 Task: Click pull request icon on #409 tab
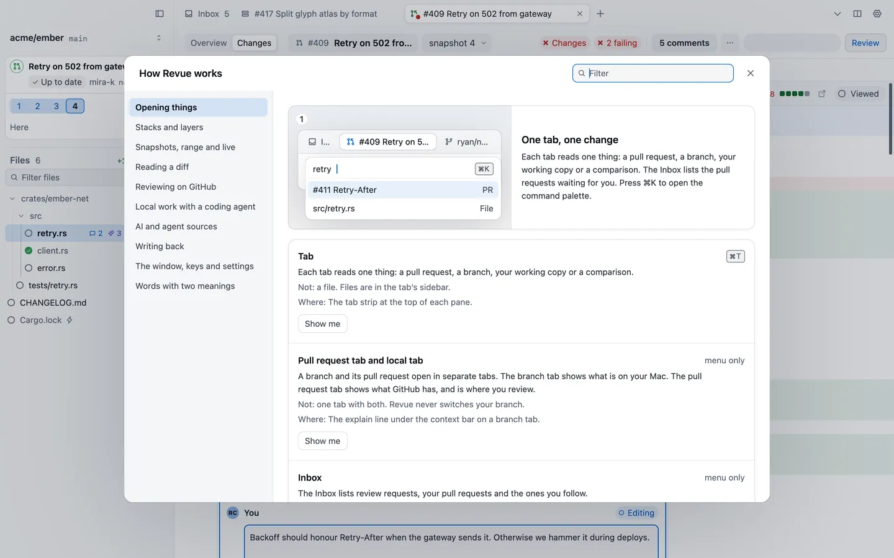(x=415, y=14)
